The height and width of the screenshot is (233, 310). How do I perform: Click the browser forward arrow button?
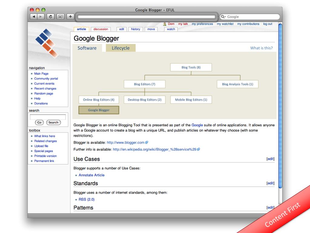[x=41, y=17]
